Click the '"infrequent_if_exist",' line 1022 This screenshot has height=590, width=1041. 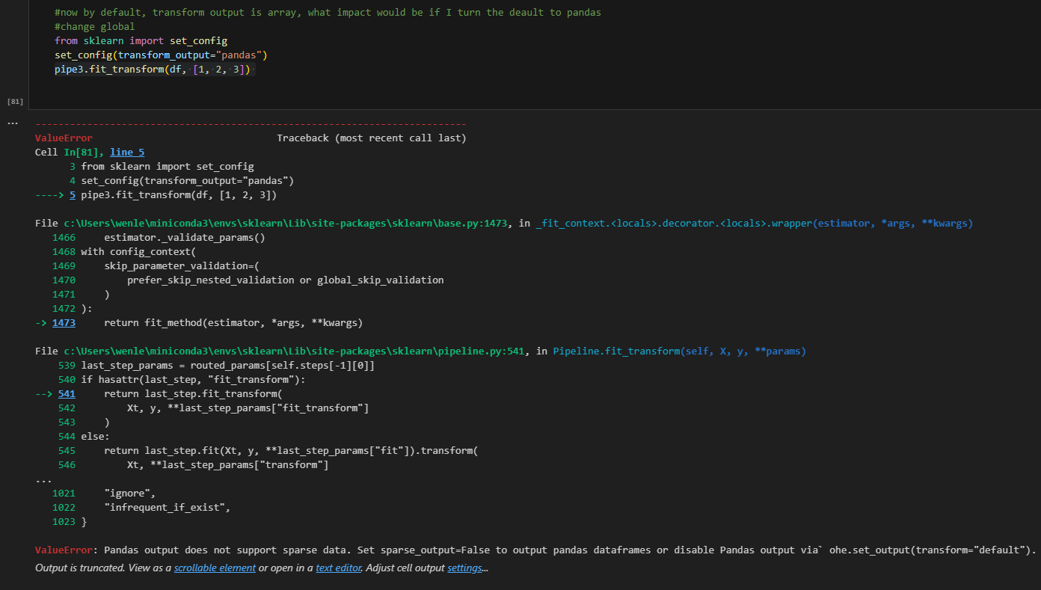(x=167, y=508)
